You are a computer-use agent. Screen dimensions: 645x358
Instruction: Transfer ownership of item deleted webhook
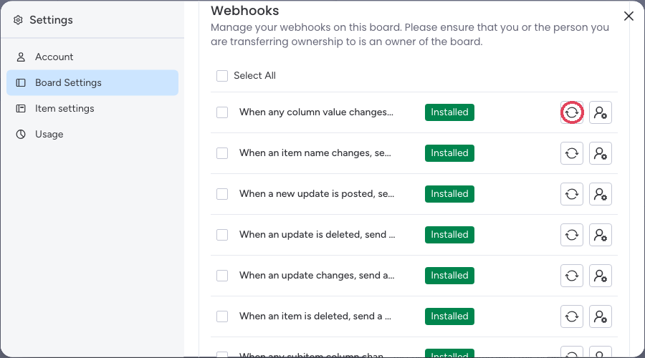[x=601, y=316]
